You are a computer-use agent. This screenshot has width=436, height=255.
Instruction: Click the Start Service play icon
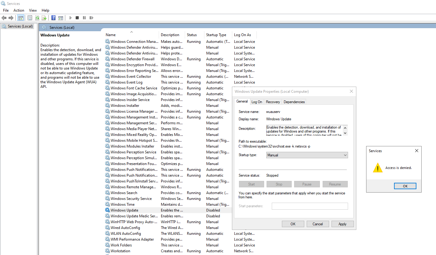click(x=70, y=18)
